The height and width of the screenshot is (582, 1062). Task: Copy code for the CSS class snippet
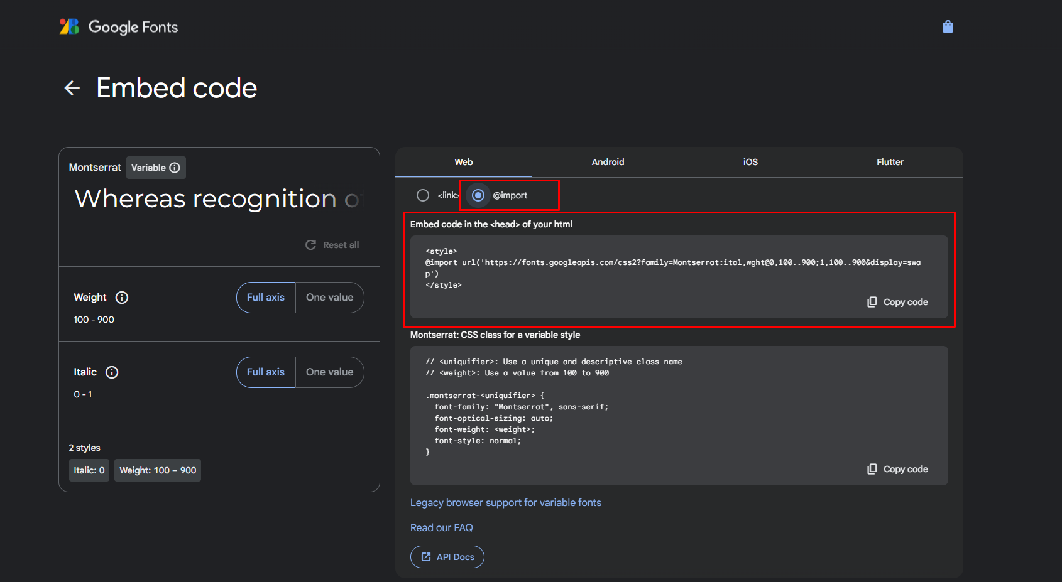click(898, 469)
